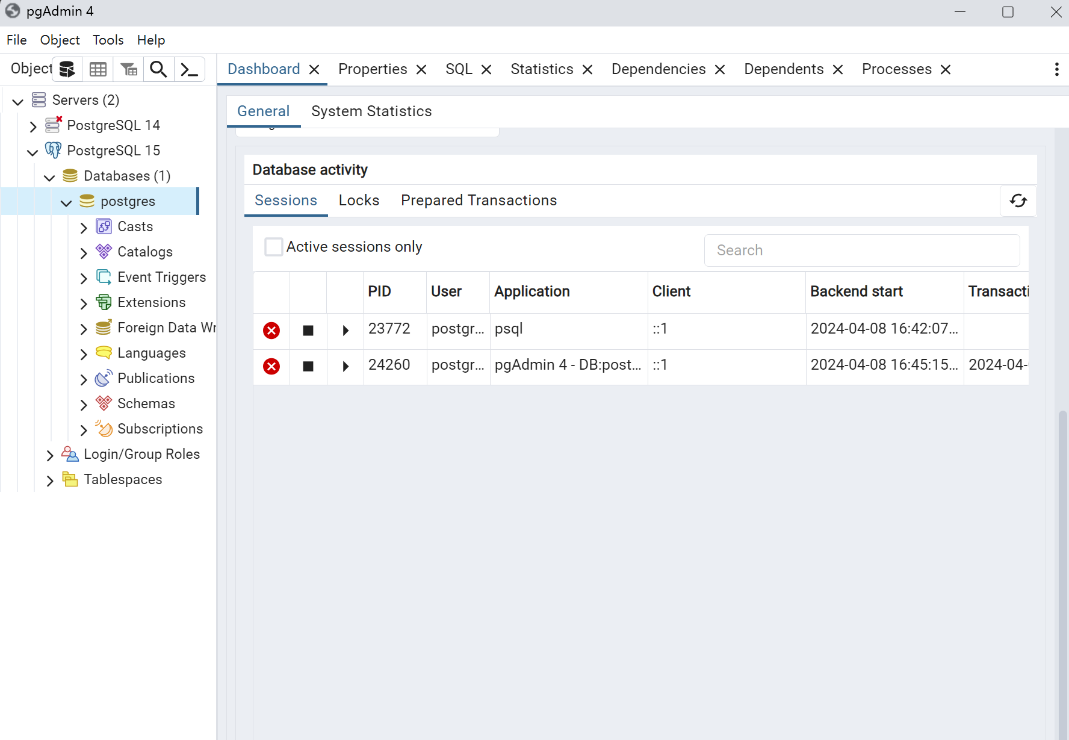Sort by Backend start column header

pos(884,291)
